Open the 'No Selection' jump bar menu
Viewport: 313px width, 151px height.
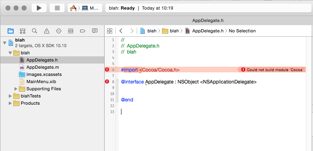[242, 31]
